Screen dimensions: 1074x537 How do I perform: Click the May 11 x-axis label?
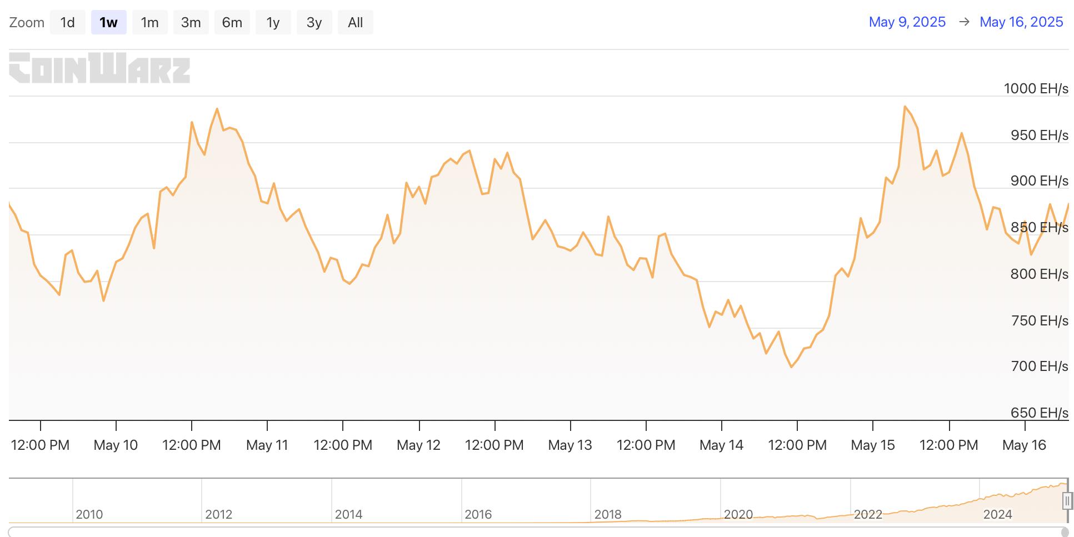coord(267,445)
